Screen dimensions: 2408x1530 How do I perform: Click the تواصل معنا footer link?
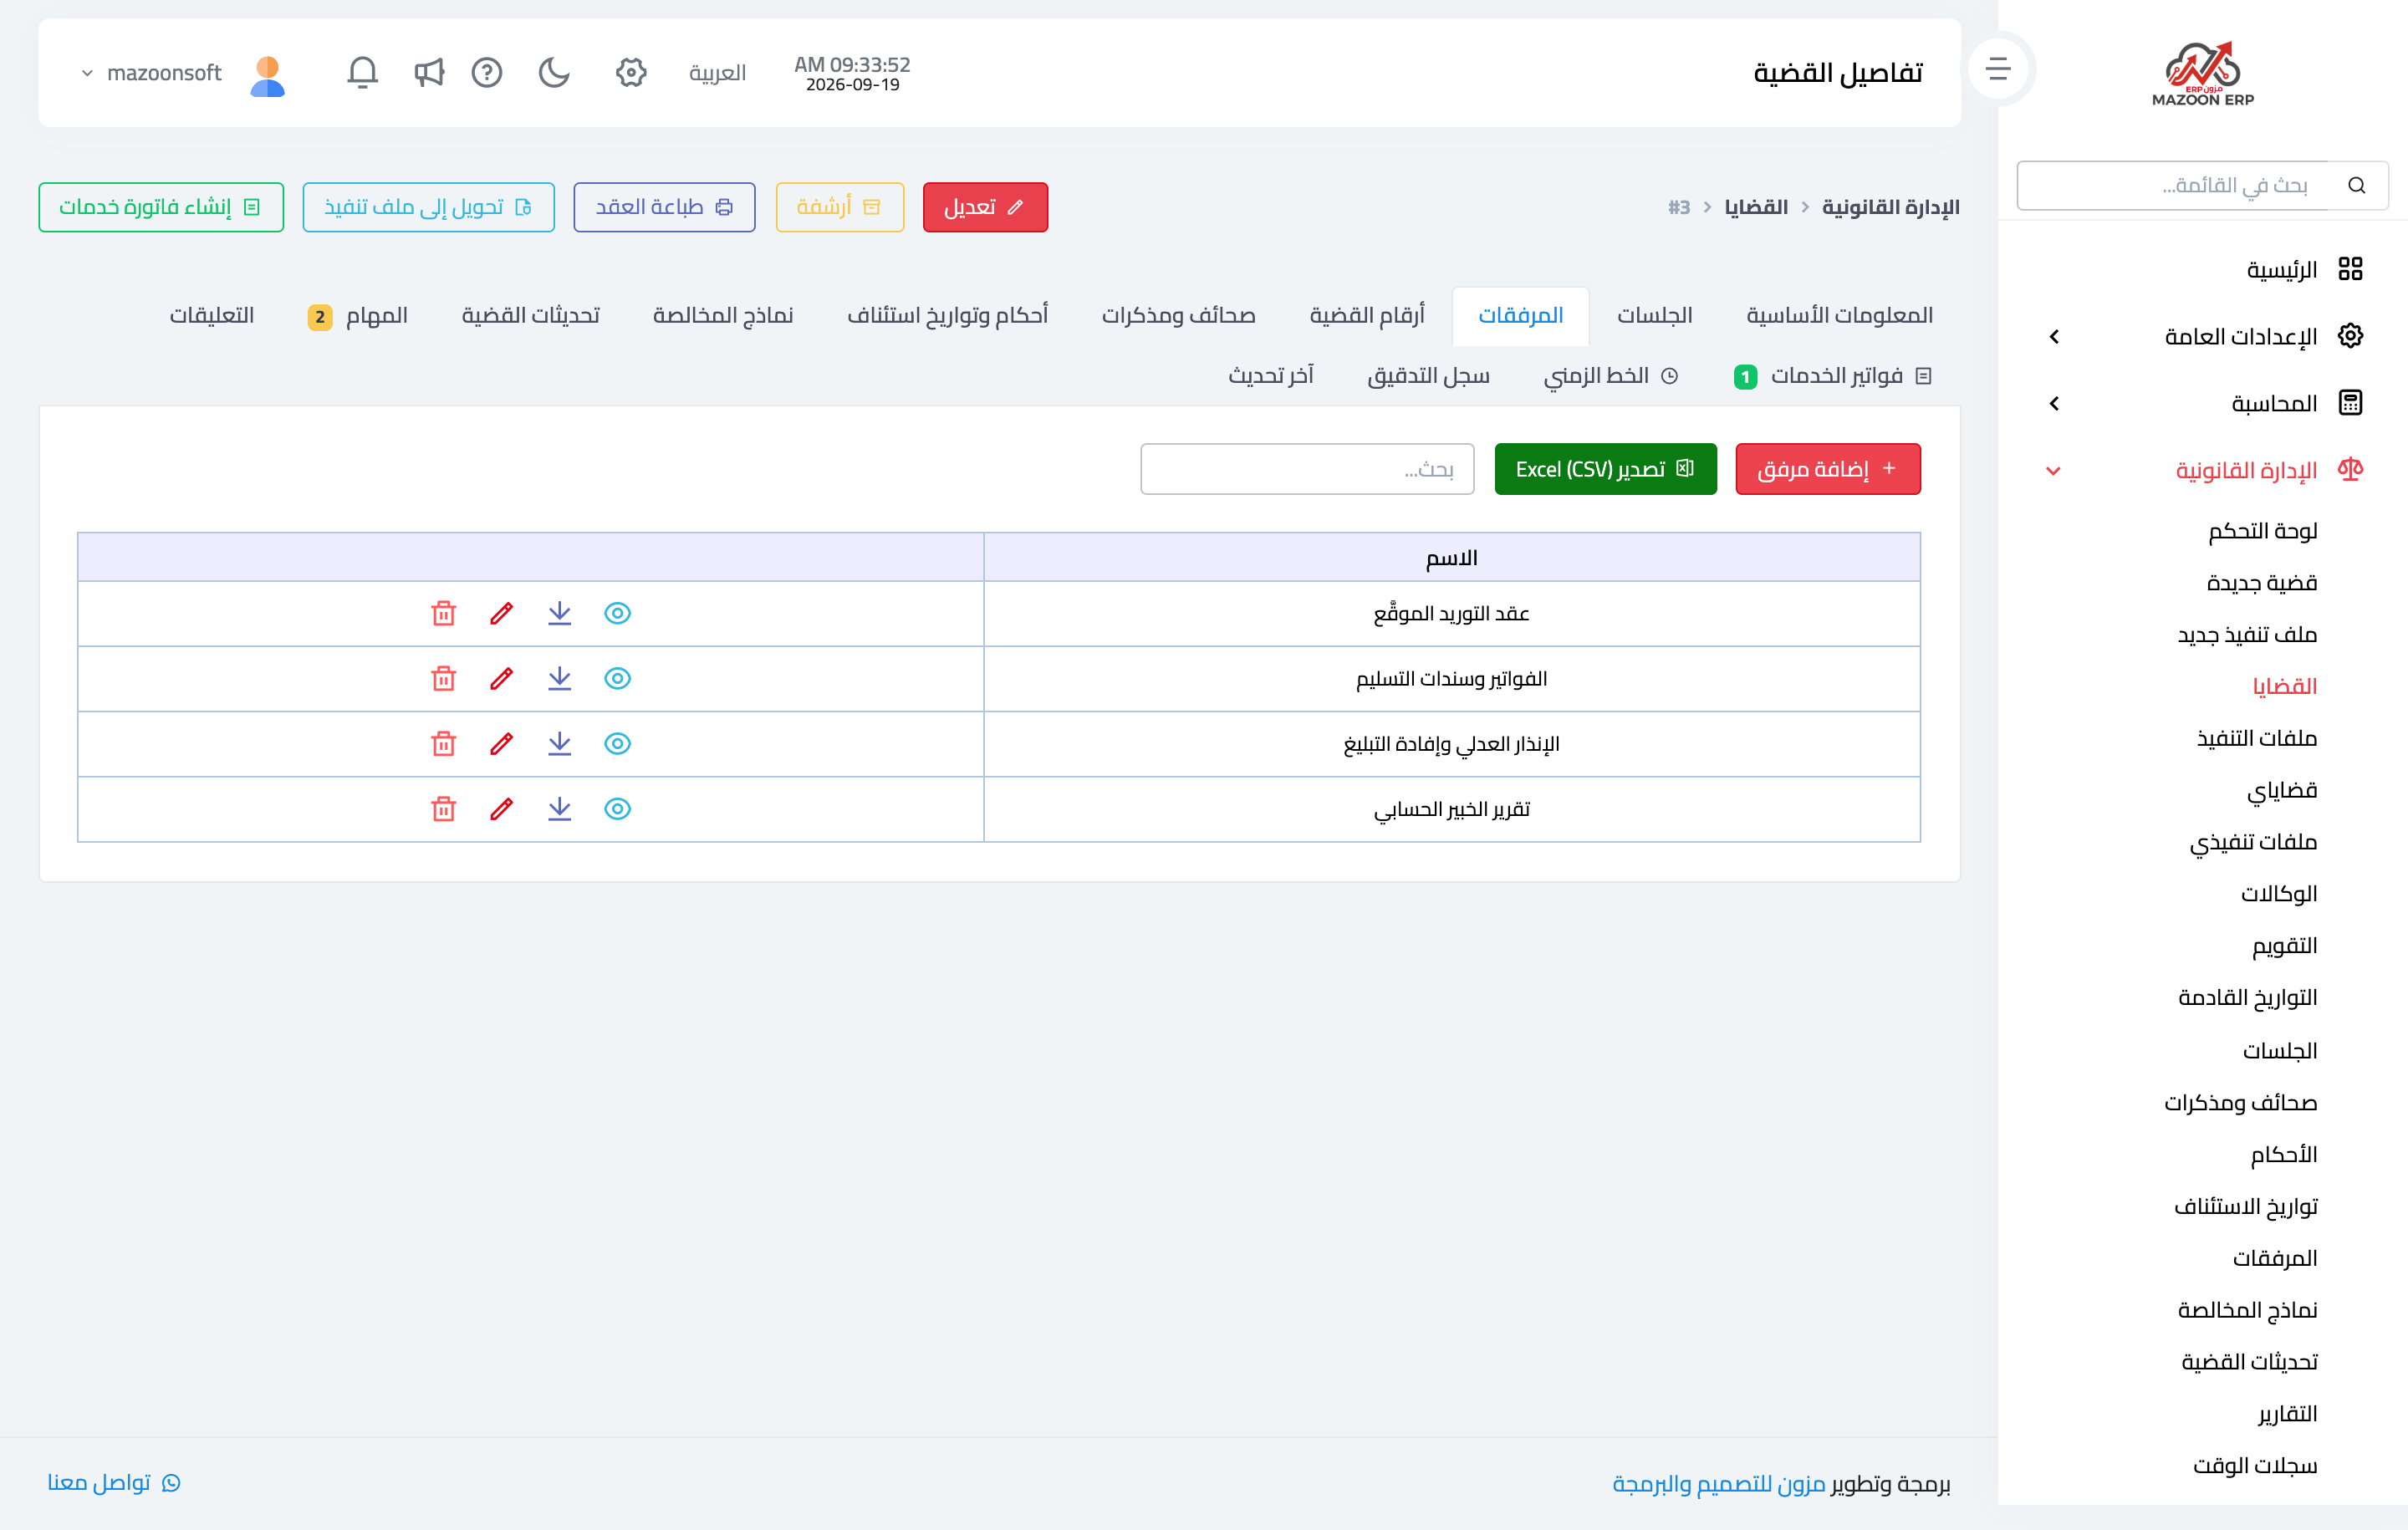(114, 1482)
